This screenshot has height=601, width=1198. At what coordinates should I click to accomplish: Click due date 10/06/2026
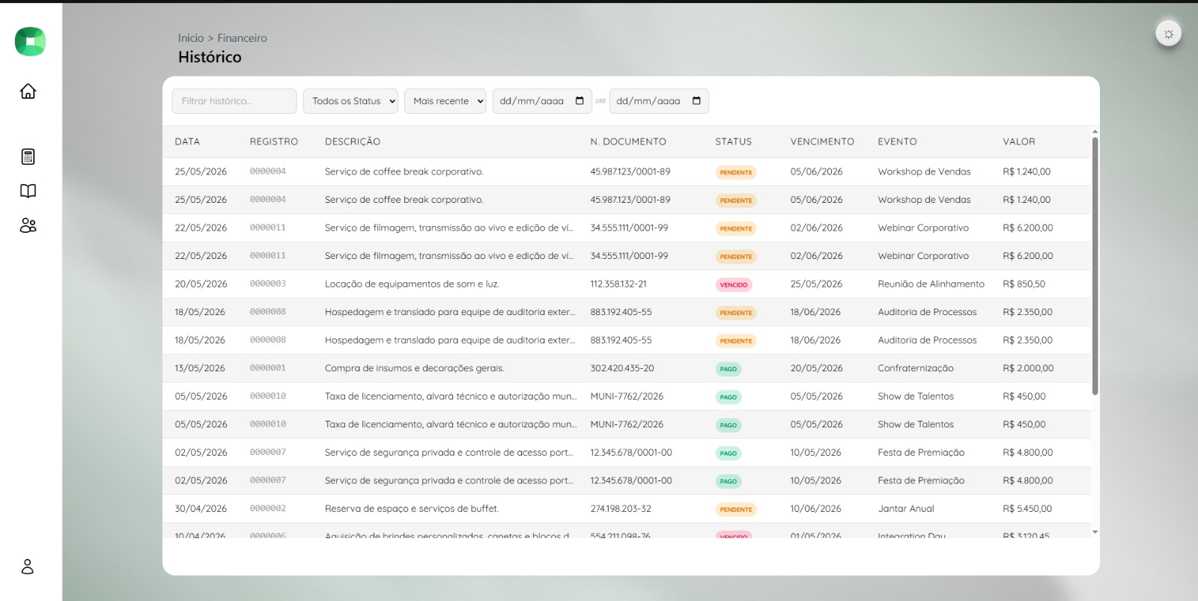pos(815,509)
